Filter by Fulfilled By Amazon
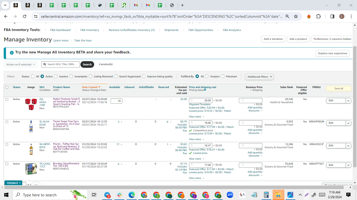The width and height of the screenshot is (357, 200). pyautogui.click(x=207, y=77)
